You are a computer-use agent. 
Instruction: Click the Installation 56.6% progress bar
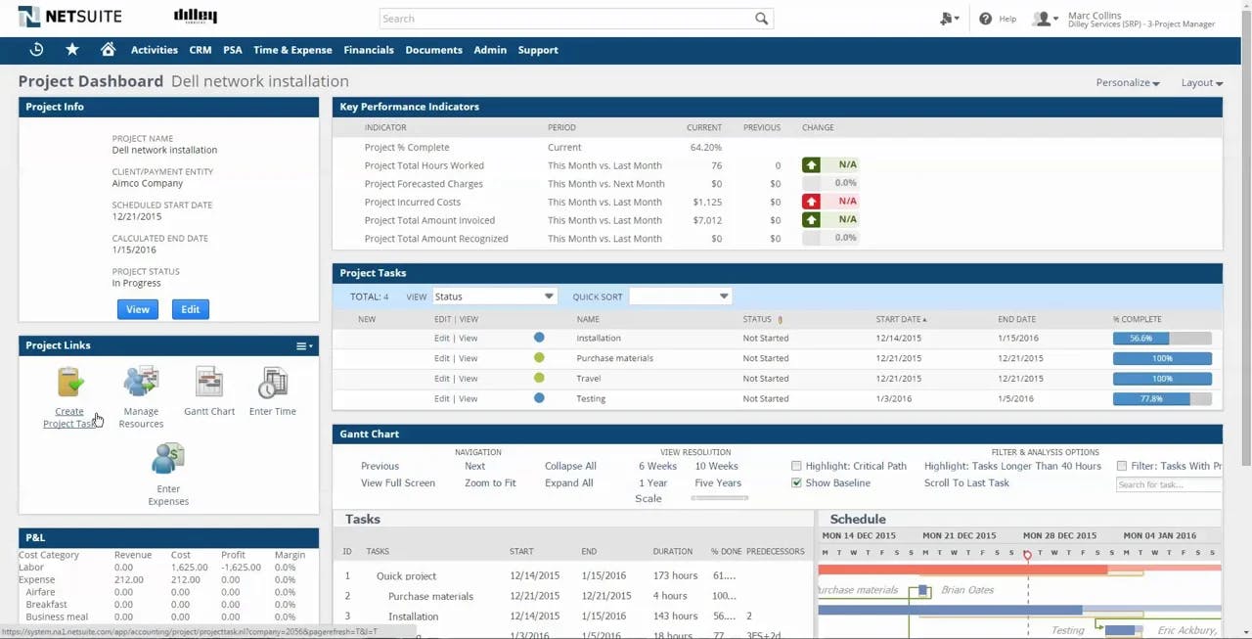tap(1162, 338)
